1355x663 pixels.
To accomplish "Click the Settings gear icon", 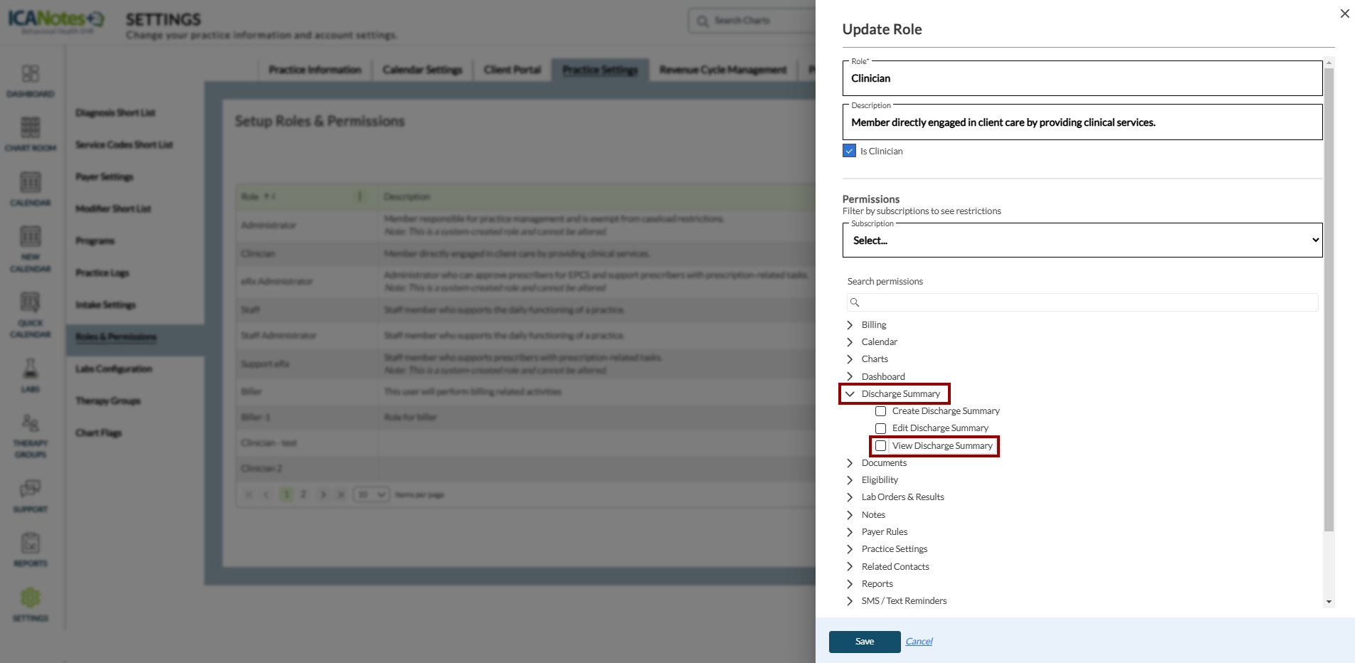I will (x=30, y=598).
